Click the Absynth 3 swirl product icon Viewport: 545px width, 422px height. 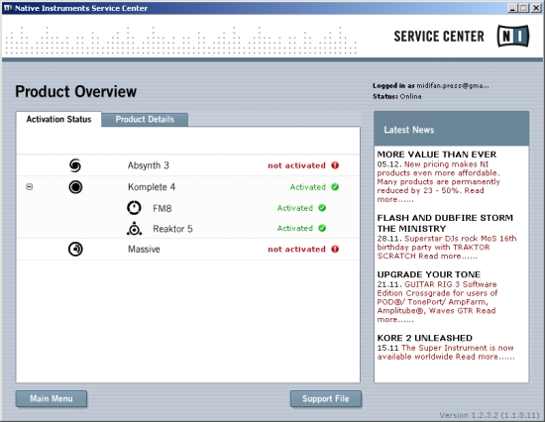click(75, 165)
